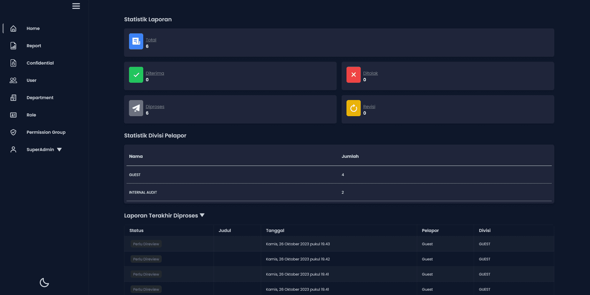
Task: Open Report via its chart icon
Action: pos(13,46)
